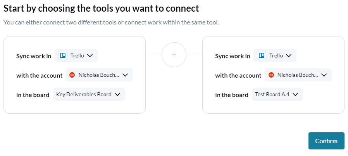348x156 pixels.
Task: Open right account dropdown arrow
Action: coord(324,75)
